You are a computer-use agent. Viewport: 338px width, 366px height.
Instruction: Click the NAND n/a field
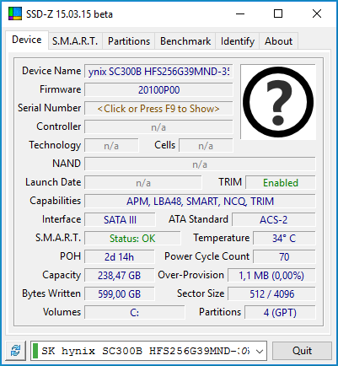coord(200,164)
